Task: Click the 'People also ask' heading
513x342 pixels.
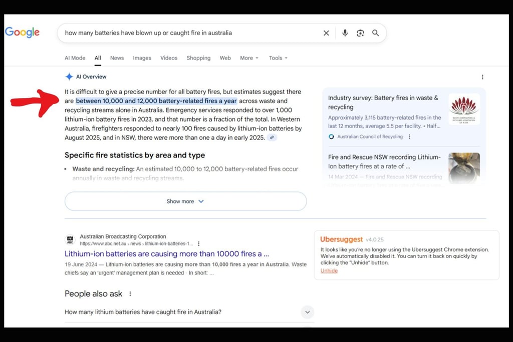Action: pyautogui.click(x=93, y=293)
